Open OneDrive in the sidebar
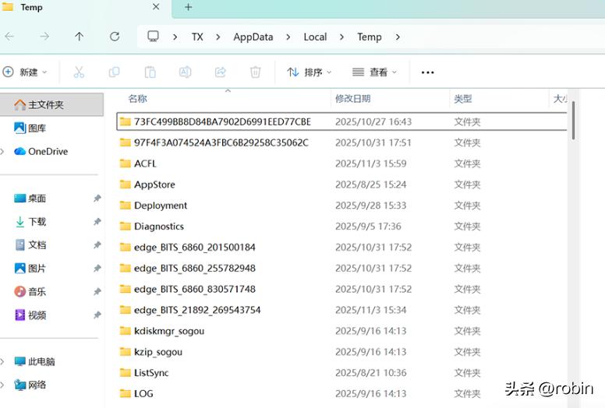Image resolution: width=605 pixels, height=408 pixels. point(41,151)
